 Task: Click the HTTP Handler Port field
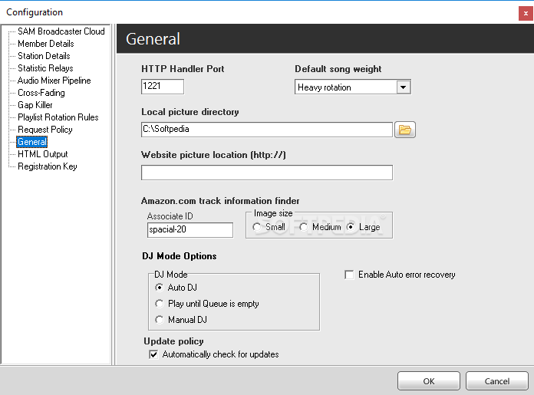point(163,87)
